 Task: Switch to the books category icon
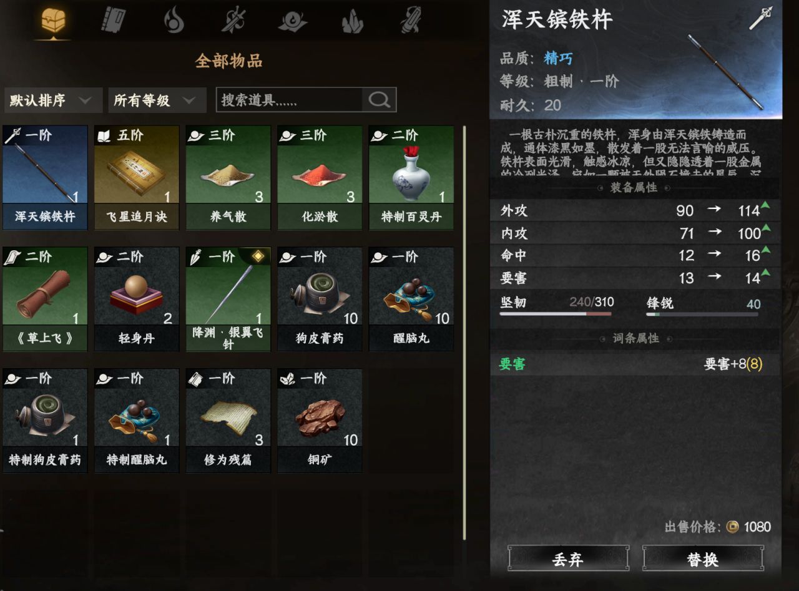113,20
